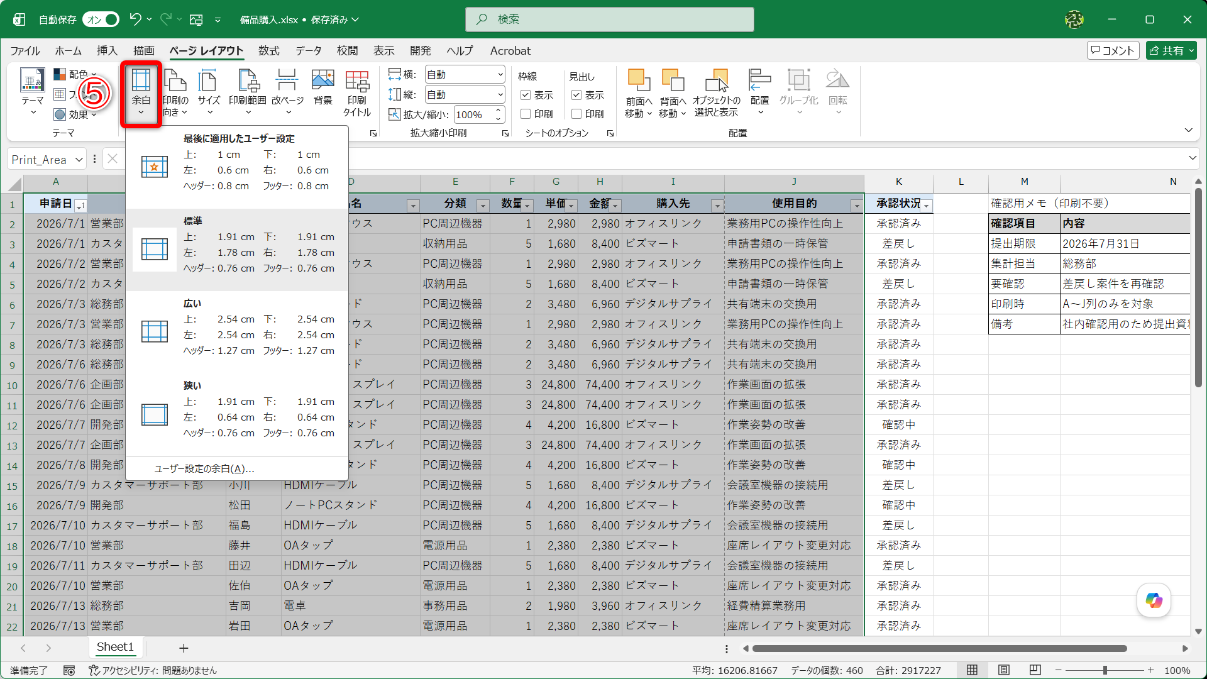Open filter dropdown for 分類 column
This screenshot has width=1207, height=679.
tap(483, 206)
